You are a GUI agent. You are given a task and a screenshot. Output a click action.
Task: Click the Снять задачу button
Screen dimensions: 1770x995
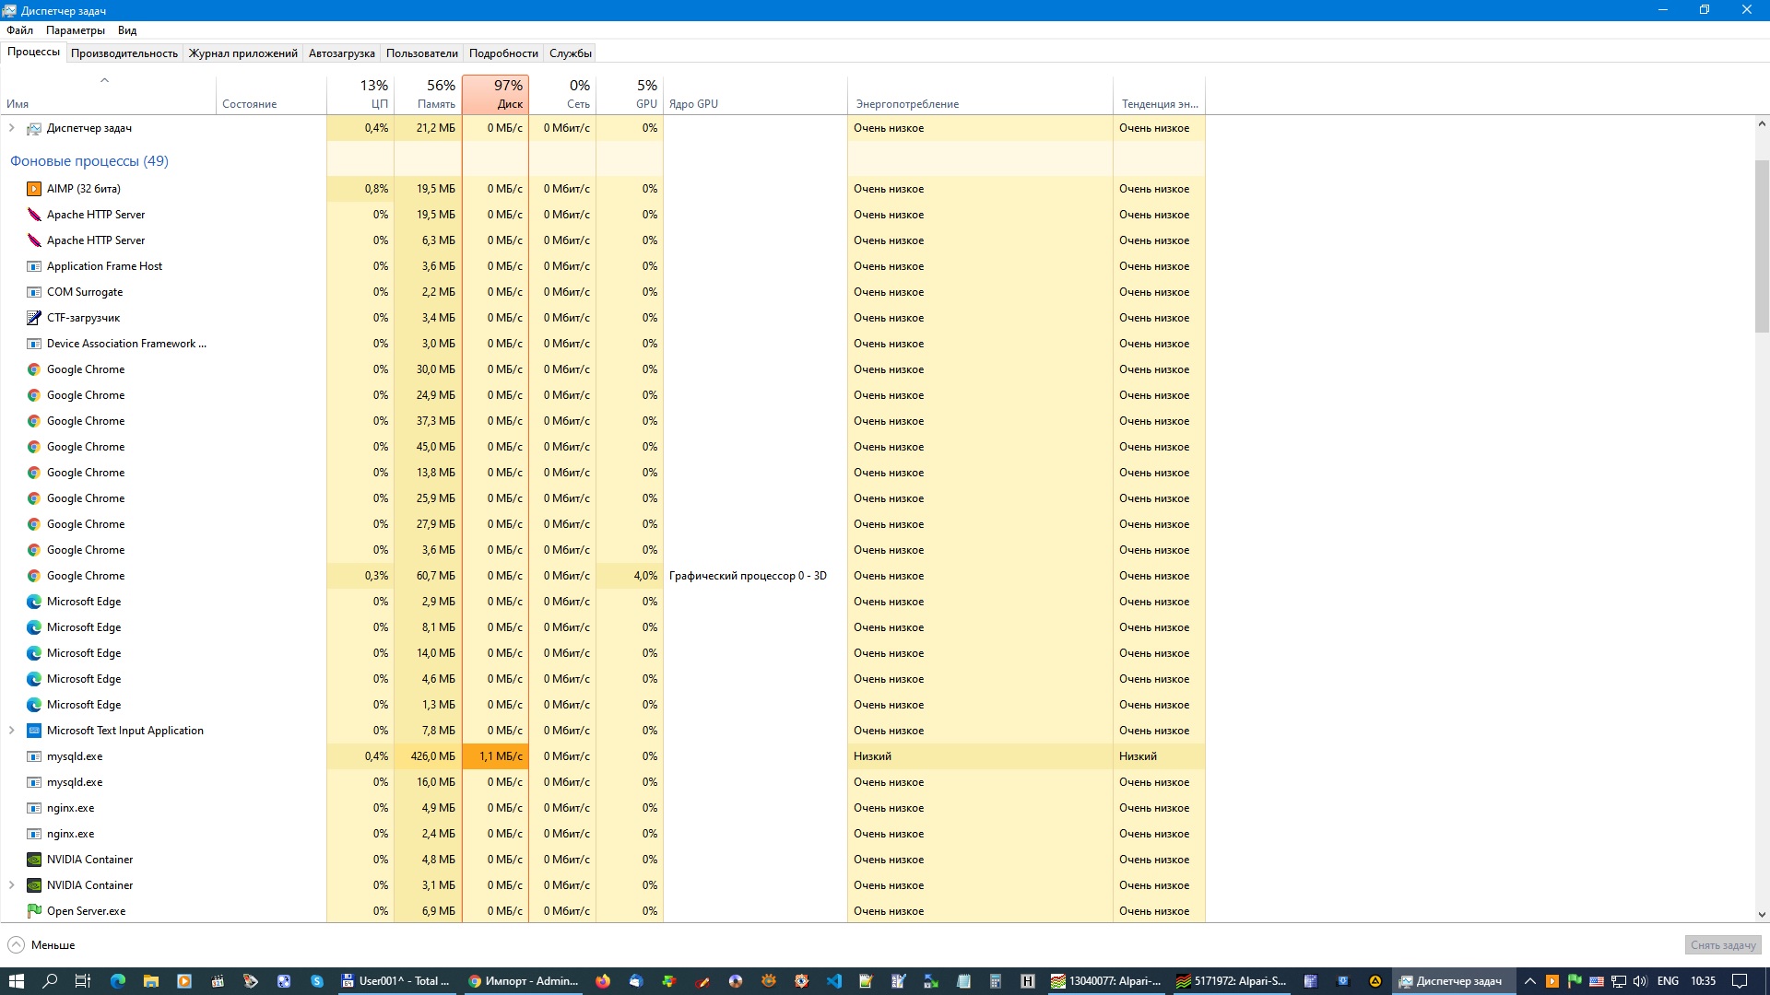pos(1722,945)
